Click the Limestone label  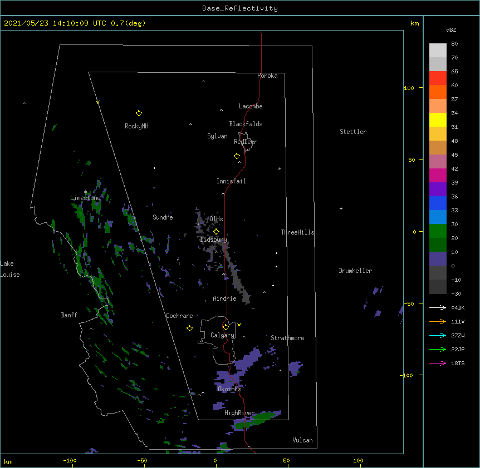(85, 198)
